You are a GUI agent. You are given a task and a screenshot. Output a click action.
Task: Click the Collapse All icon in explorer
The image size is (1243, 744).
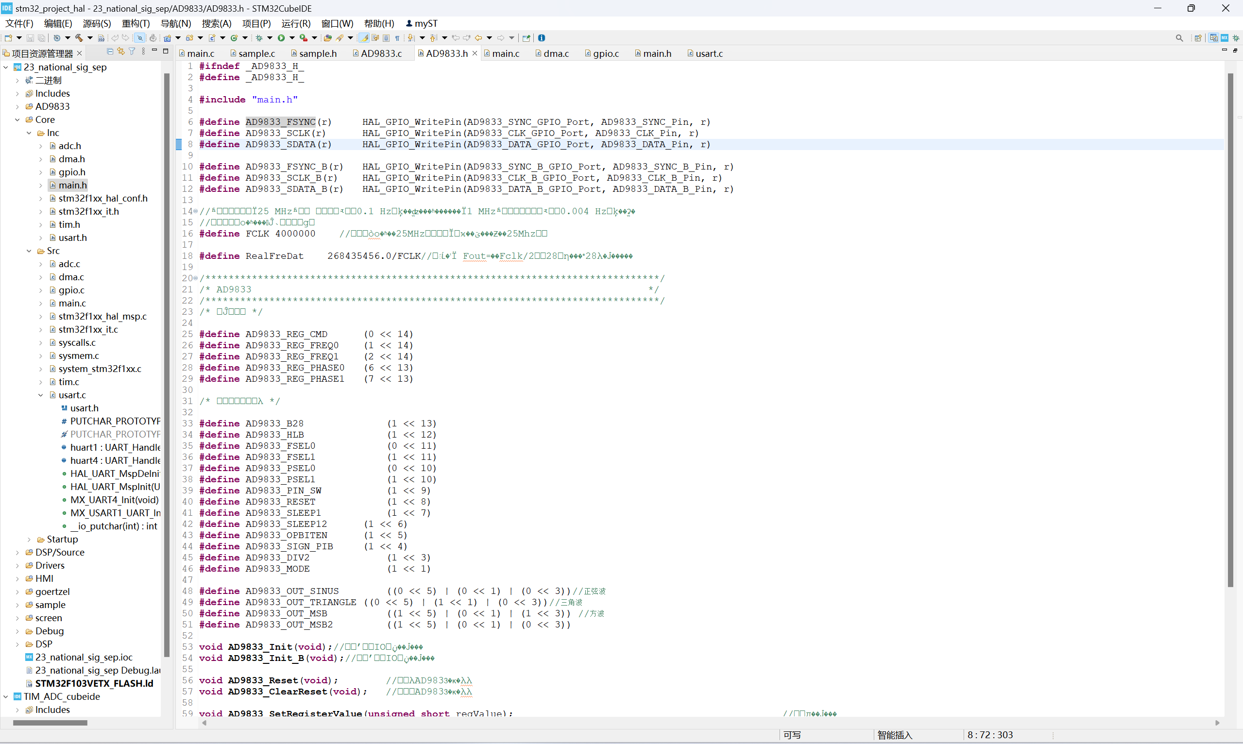[x=110, y=51]
